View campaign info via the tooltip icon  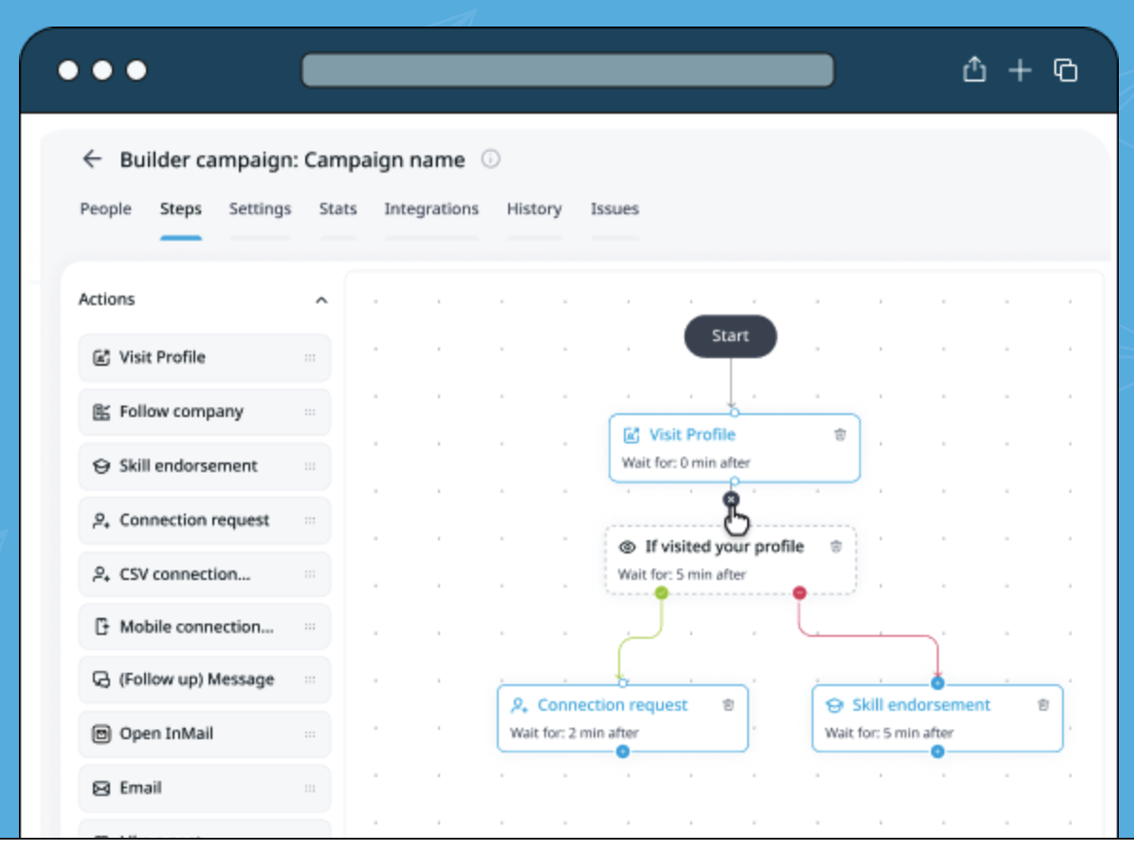tap(490, 159)
